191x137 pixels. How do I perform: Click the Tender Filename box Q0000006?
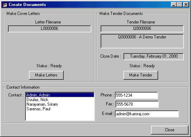(x=142, y=29)
